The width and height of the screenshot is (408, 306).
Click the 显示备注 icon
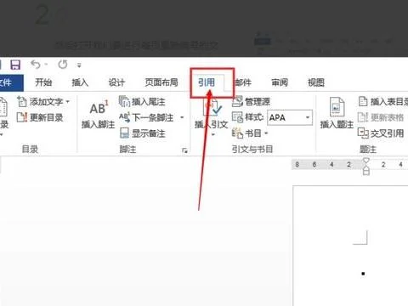tap(124, 133)
